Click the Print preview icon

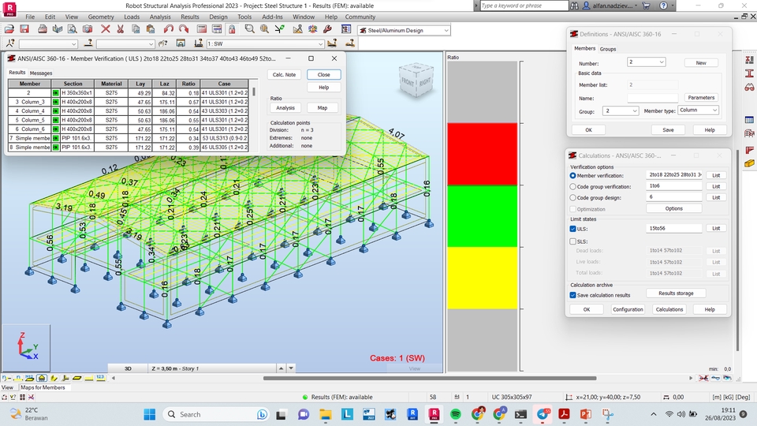[x=72, y=29]
